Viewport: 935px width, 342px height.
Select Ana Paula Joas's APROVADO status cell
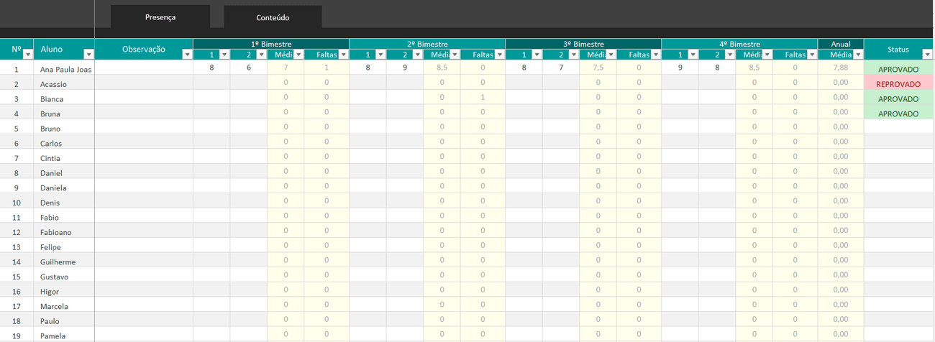tap(898, 69)
